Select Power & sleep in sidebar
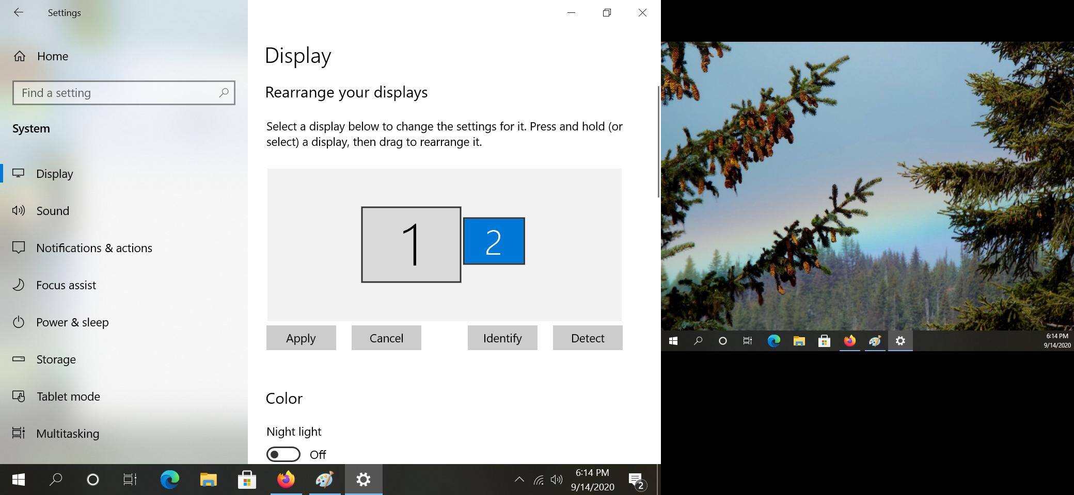This screenshot has height=495, width=1074. [x=72, y=322]
